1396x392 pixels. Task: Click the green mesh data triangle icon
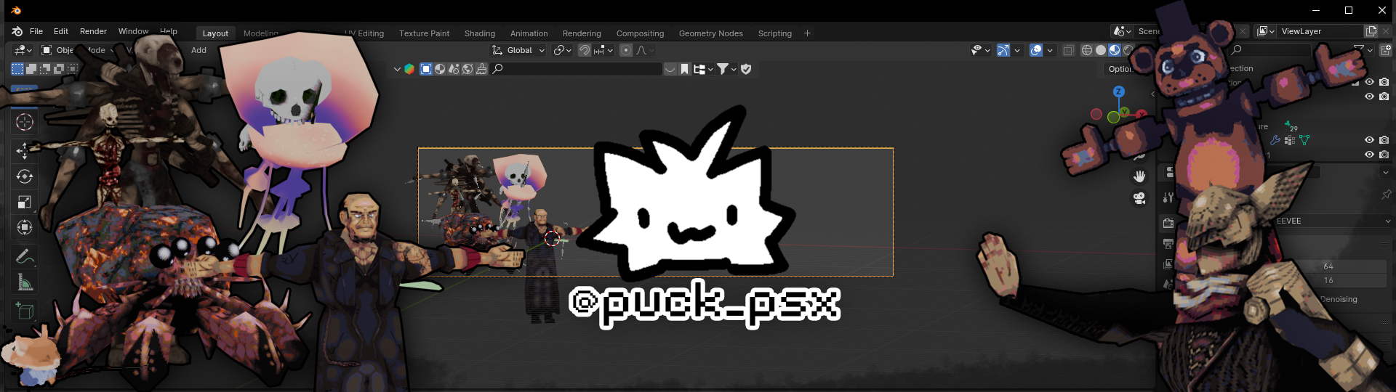coord(1304,140)
